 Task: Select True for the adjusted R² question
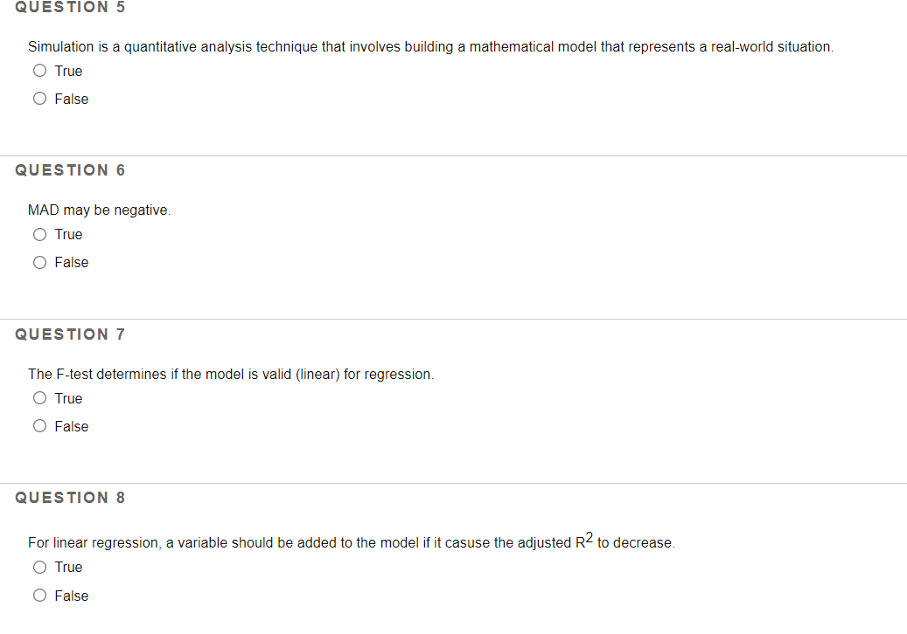[x=39, y=566]
